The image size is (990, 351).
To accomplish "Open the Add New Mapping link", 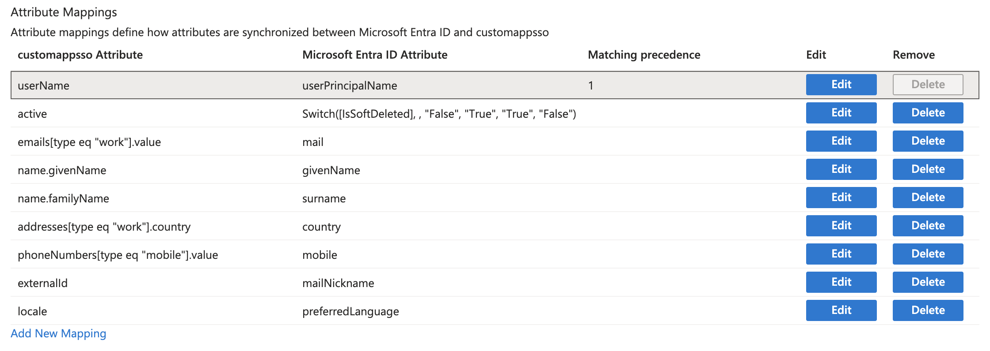I will 58,333.
